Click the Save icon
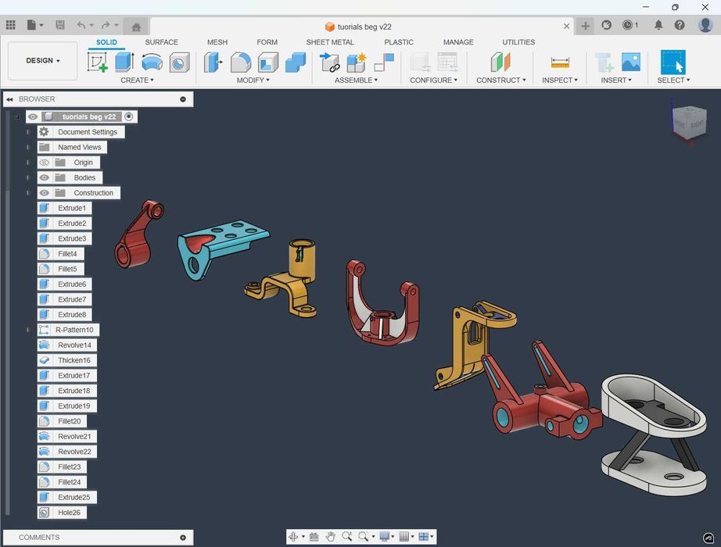This screenshot has width=721, height=547. point(59,25)
